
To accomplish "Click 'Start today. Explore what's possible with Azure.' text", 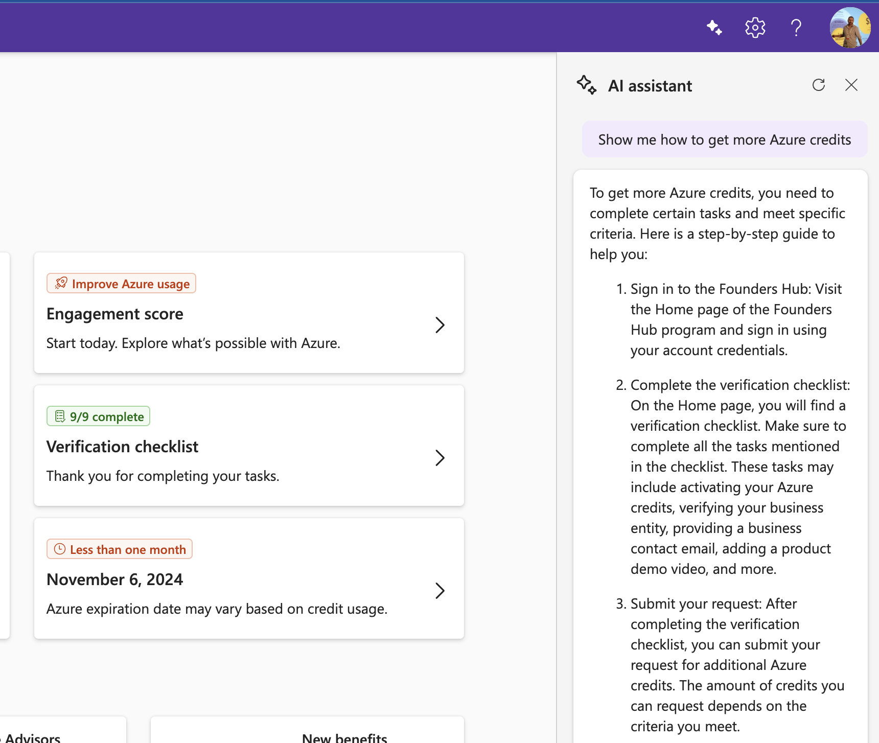I will click(194, 343).
